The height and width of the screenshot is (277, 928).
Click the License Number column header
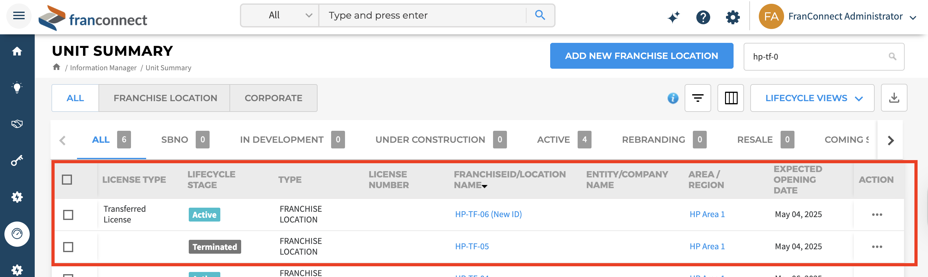388,180
